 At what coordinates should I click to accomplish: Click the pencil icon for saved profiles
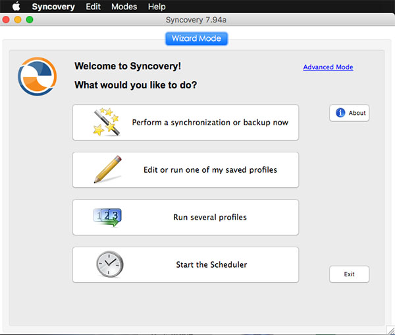108,169
